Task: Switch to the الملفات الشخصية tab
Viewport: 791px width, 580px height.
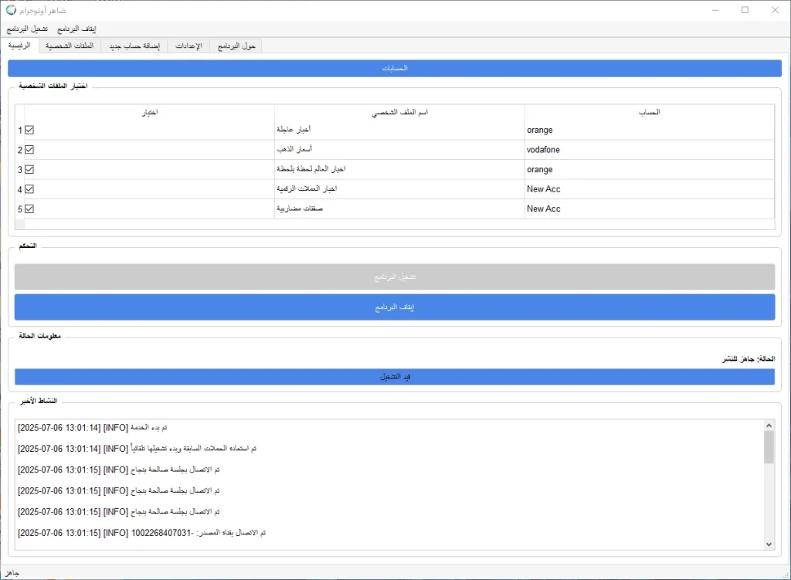Action: coord(70,46)
